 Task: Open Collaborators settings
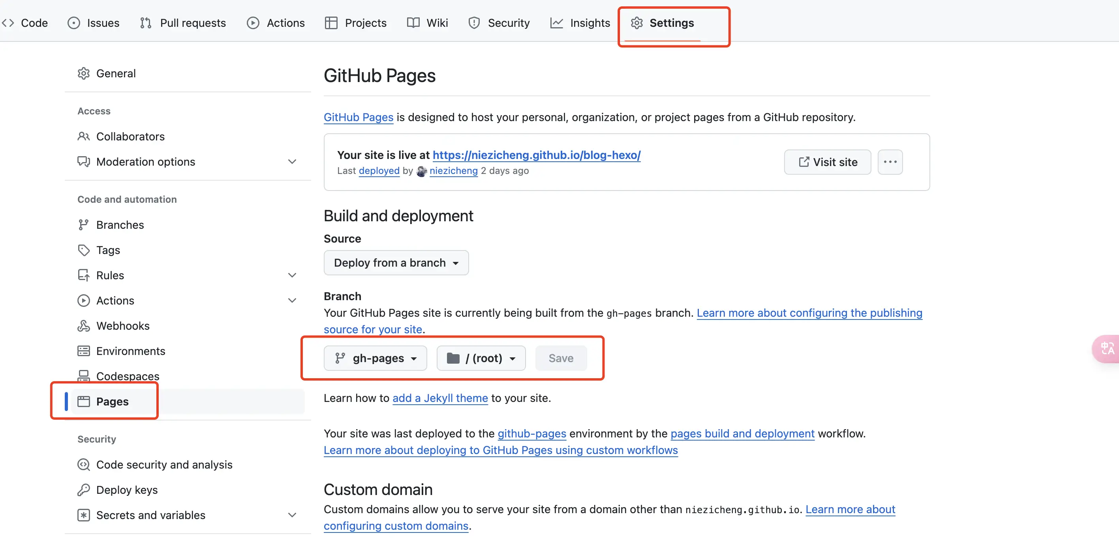(x=188, y=136)
